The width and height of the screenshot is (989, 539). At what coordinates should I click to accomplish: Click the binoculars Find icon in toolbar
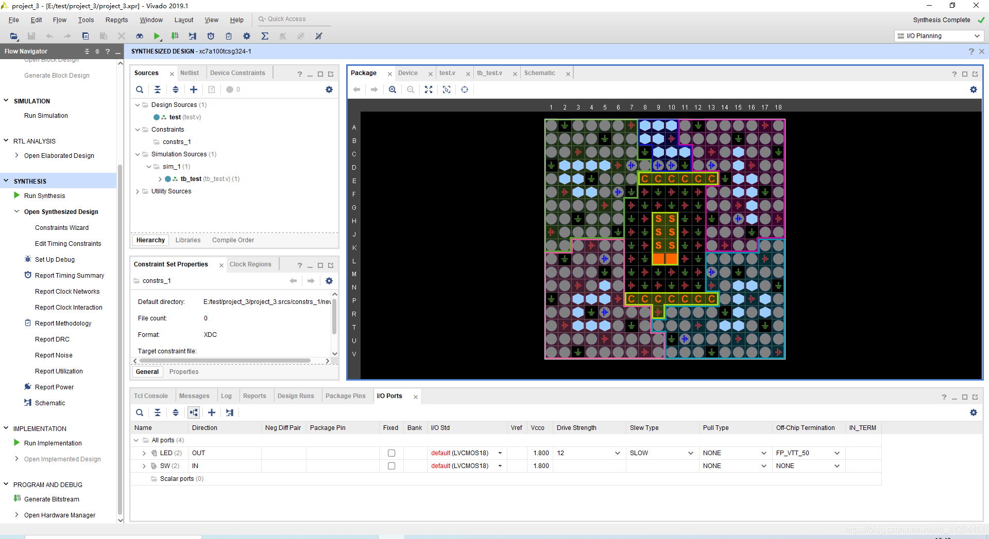pyautogui.click(x=139, y=36)
